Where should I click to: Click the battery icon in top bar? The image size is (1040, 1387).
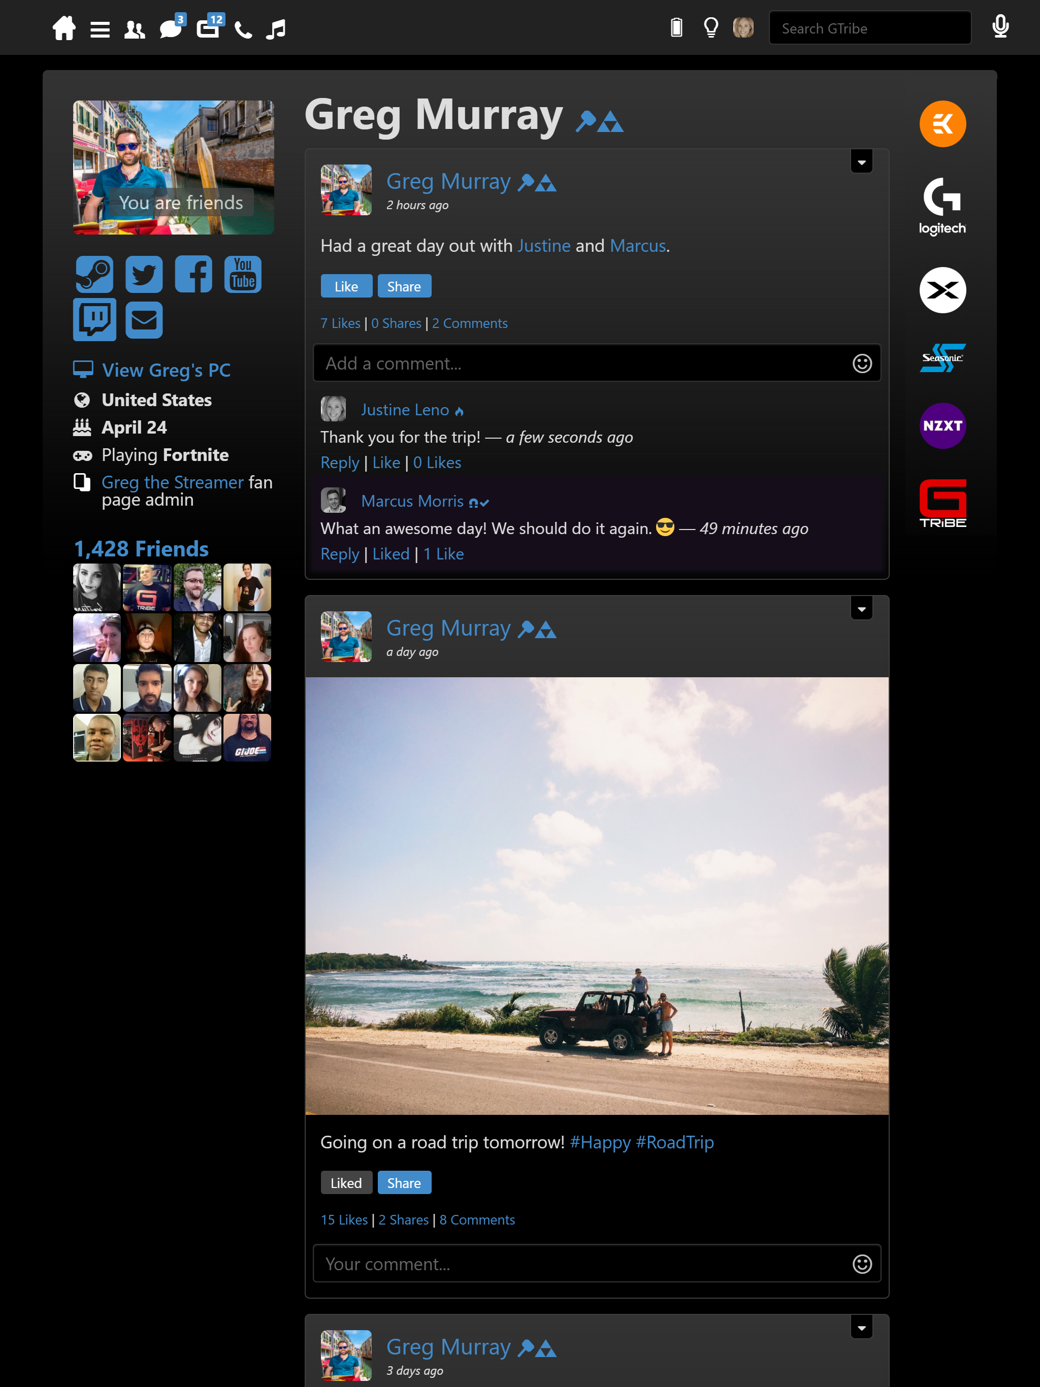pyautogui.click(x=676, y=27)
